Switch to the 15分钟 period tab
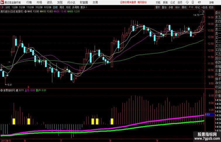Image resolution: width=221 pixels, height=142 pixels. (30, 7)
